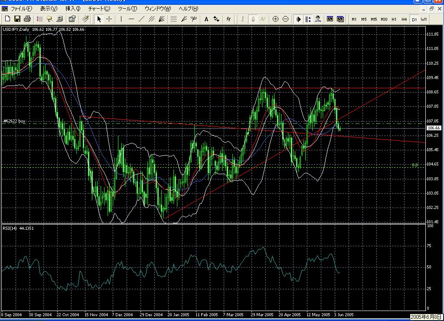Click the USDJPY,Daily chart title text
The width and height of the screenshot is (444, 321).
pos(16,29)
